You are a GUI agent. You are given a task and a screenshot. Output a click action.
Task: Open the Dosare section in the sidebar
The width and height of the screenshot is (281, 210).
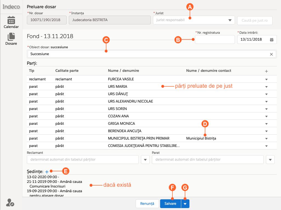pyautogui.click(x=11, y=39)
